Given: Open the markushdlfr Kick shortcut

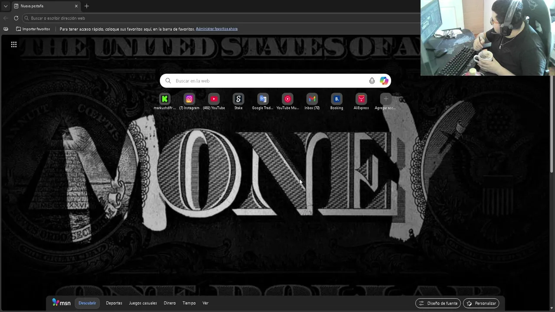Looking at the screenshot, I should [x=165, y=102].
